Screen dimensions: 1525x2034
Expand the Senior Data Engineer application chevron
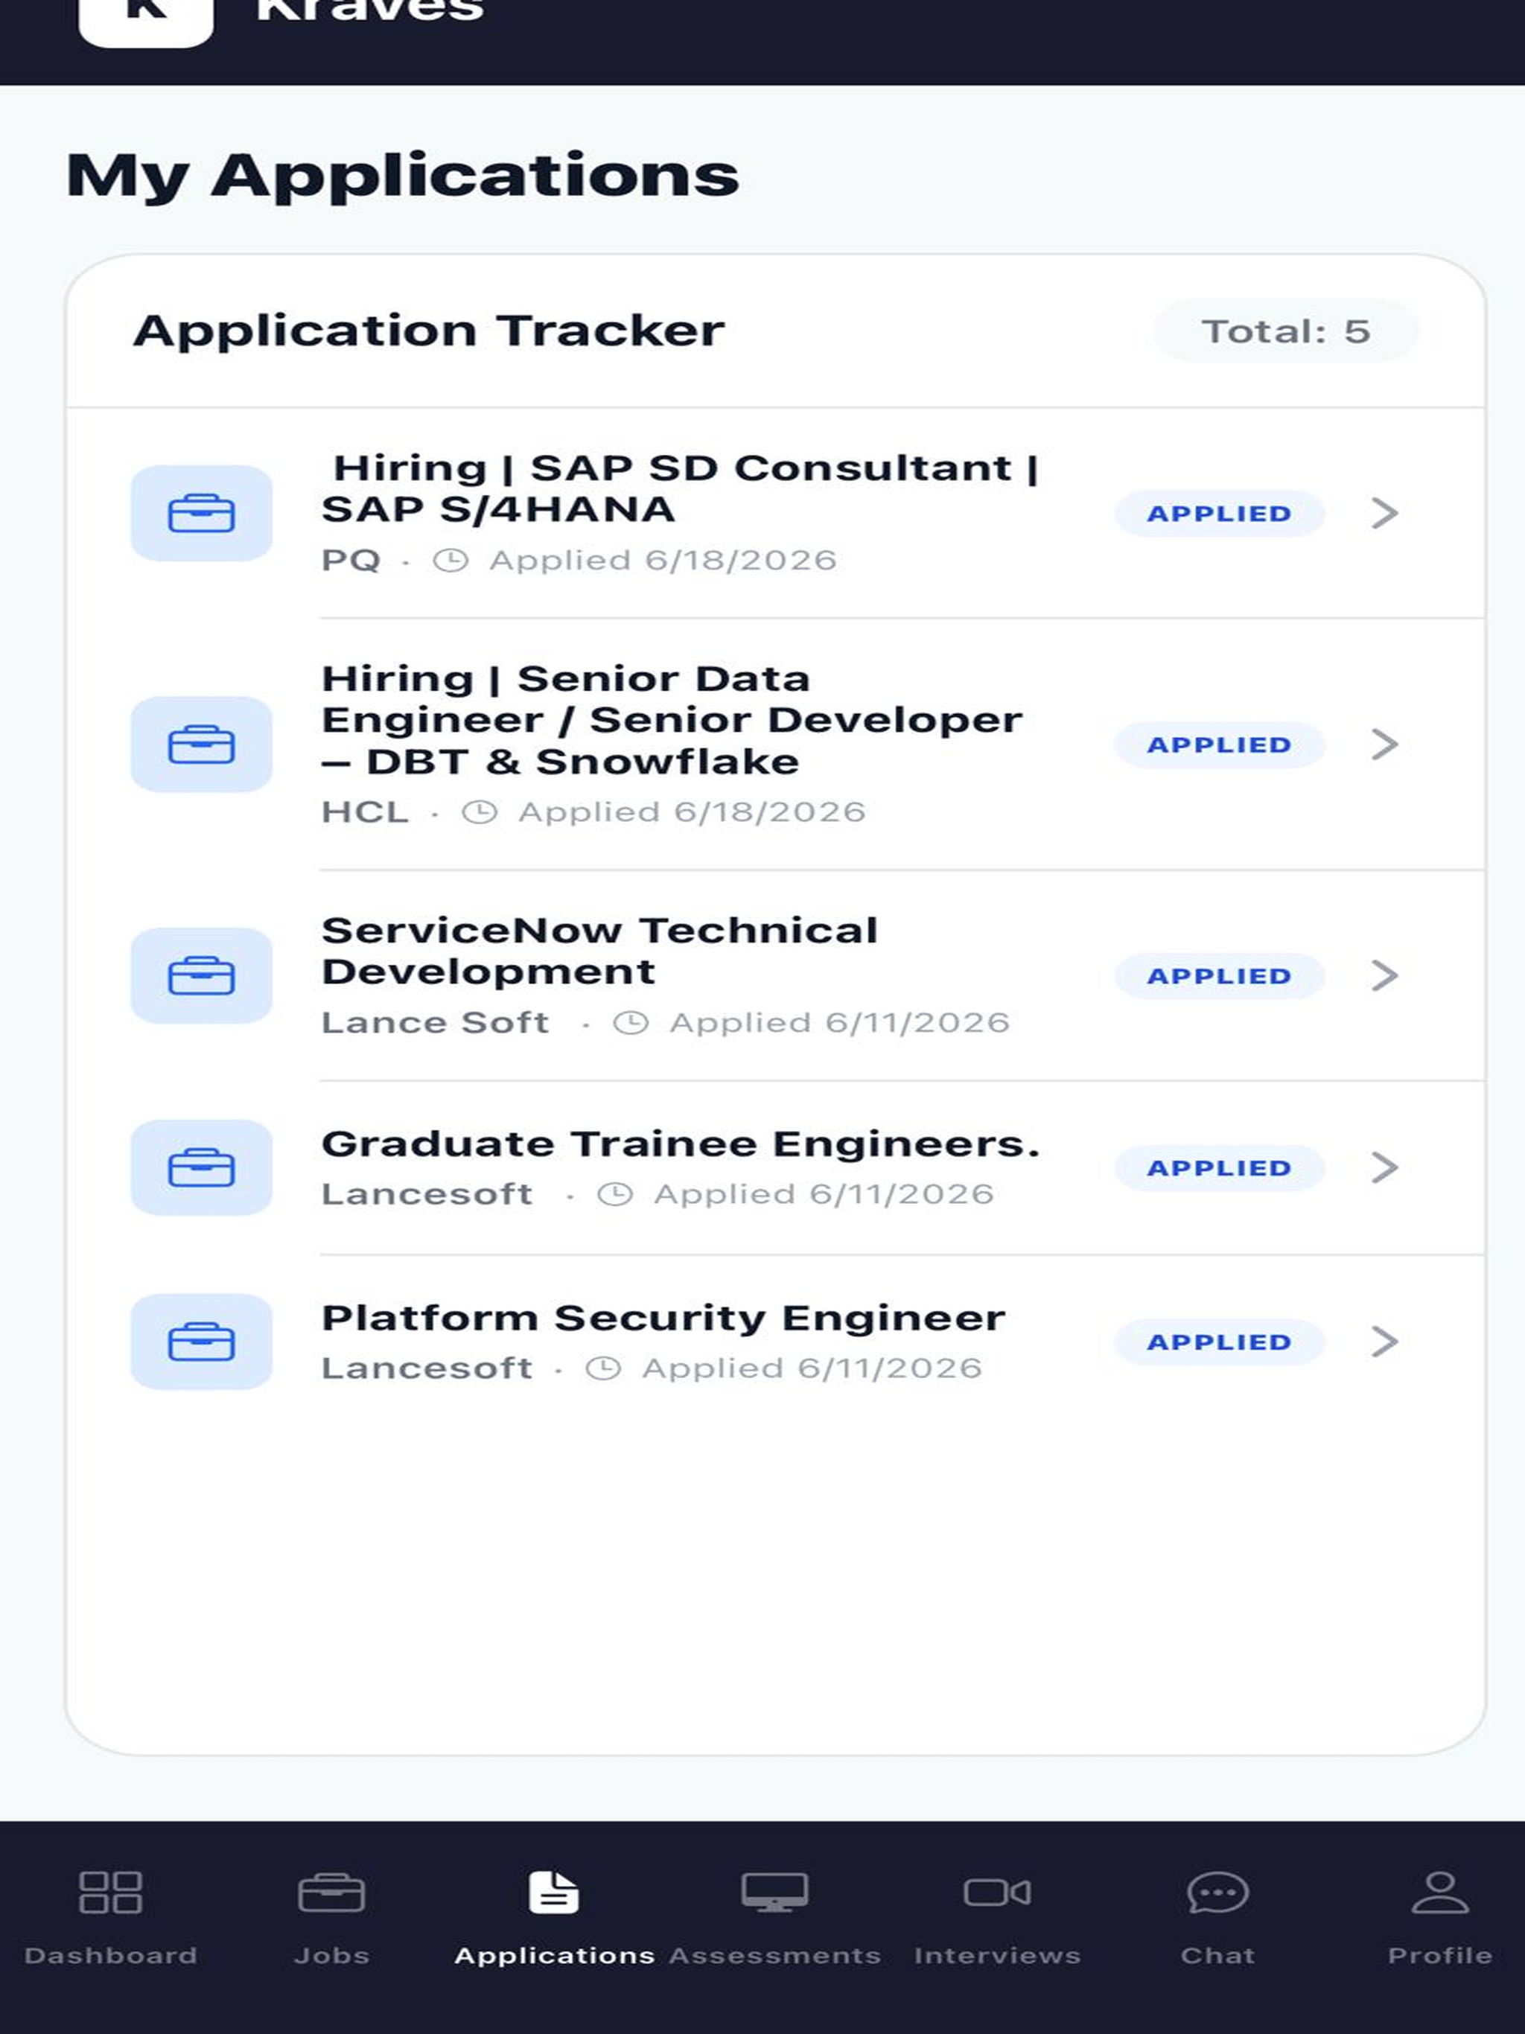click(1384, 744)
